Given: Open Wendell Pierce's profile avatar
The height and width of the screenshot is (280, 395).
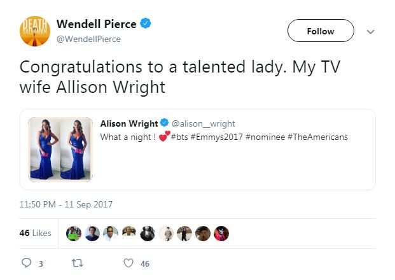Looking at the screenshot, I should 33,31.
